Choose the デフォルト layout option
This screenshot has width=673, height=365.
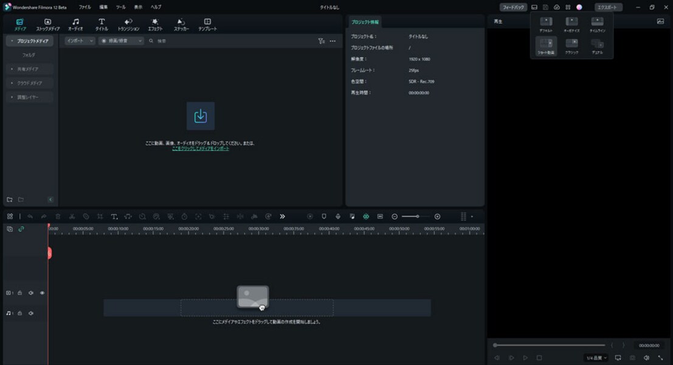tap(546, 24)
